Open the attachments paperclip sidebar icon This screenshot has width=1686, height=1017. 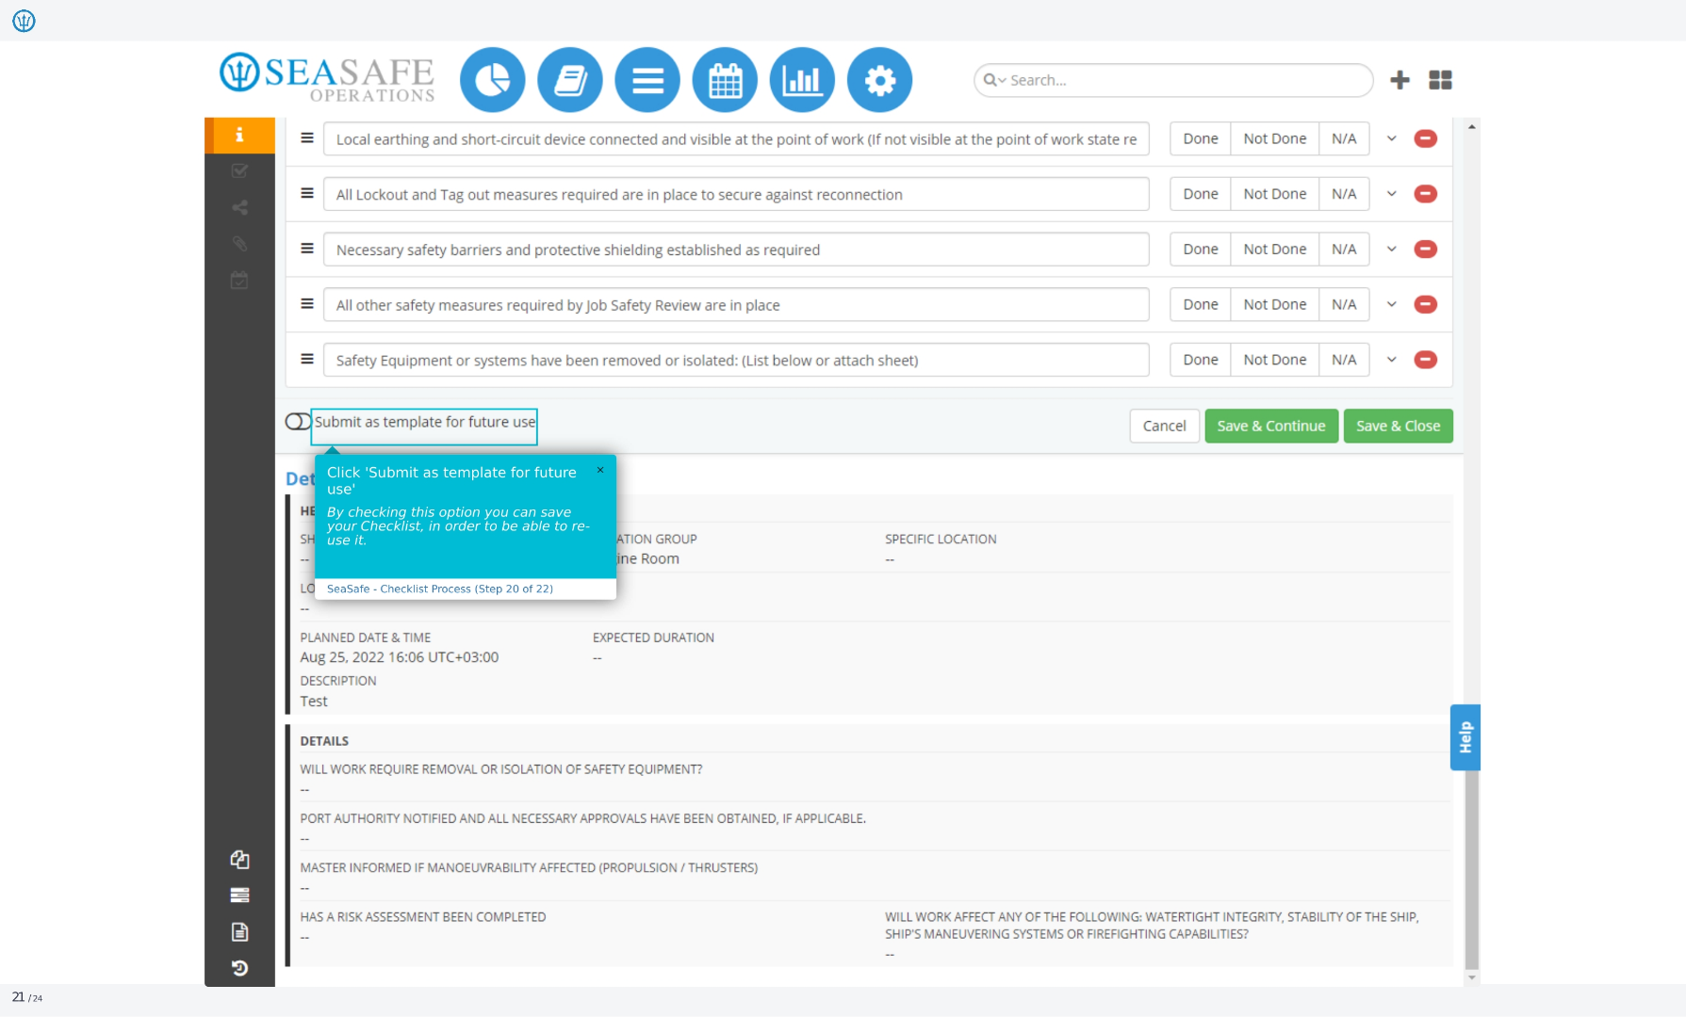[239, 244]
